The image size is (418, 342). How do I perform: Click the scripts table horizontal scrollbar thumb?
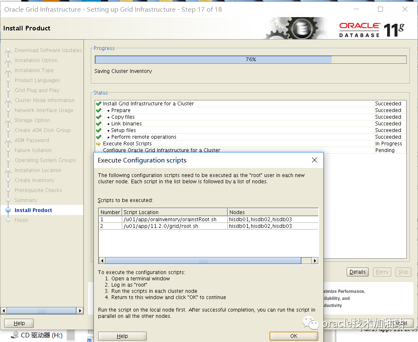coord(203,260)
